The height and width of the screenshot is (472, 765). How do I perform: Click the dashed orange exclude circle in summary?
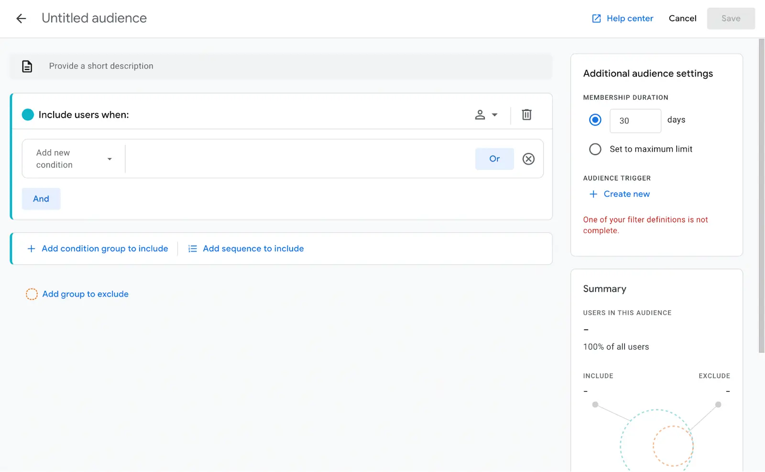pos(673,446)
